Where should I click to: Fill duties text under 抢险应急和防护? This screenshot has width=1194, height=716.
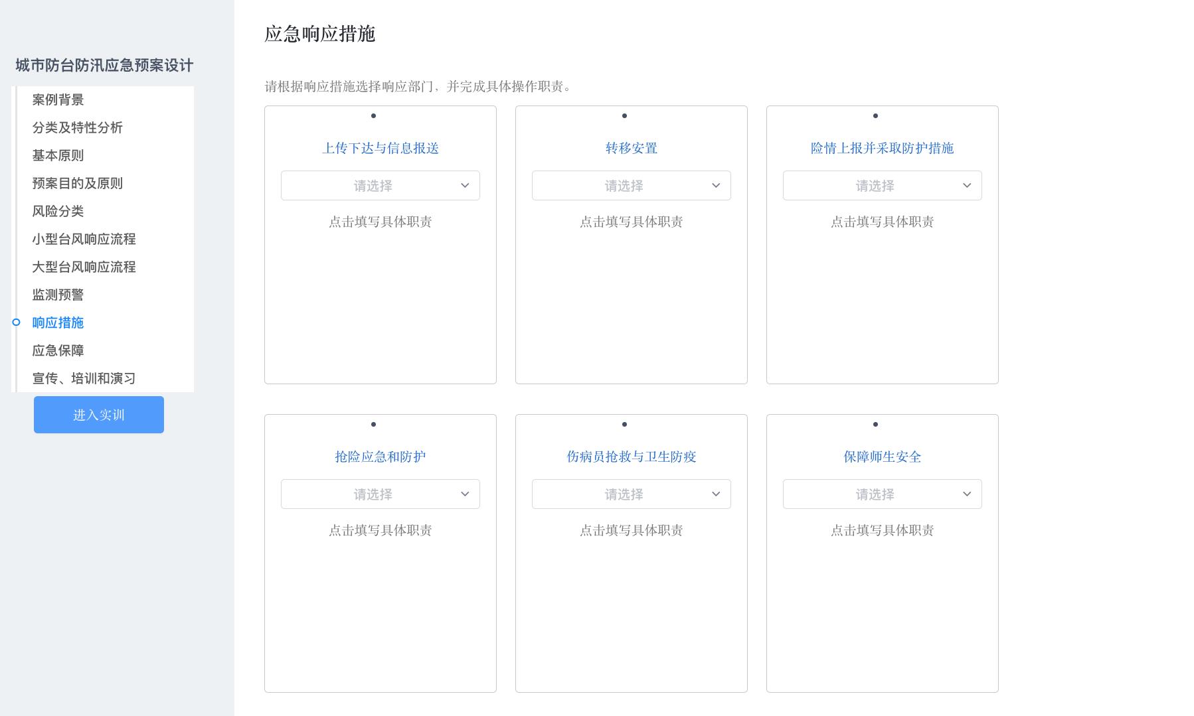point(380,530)
